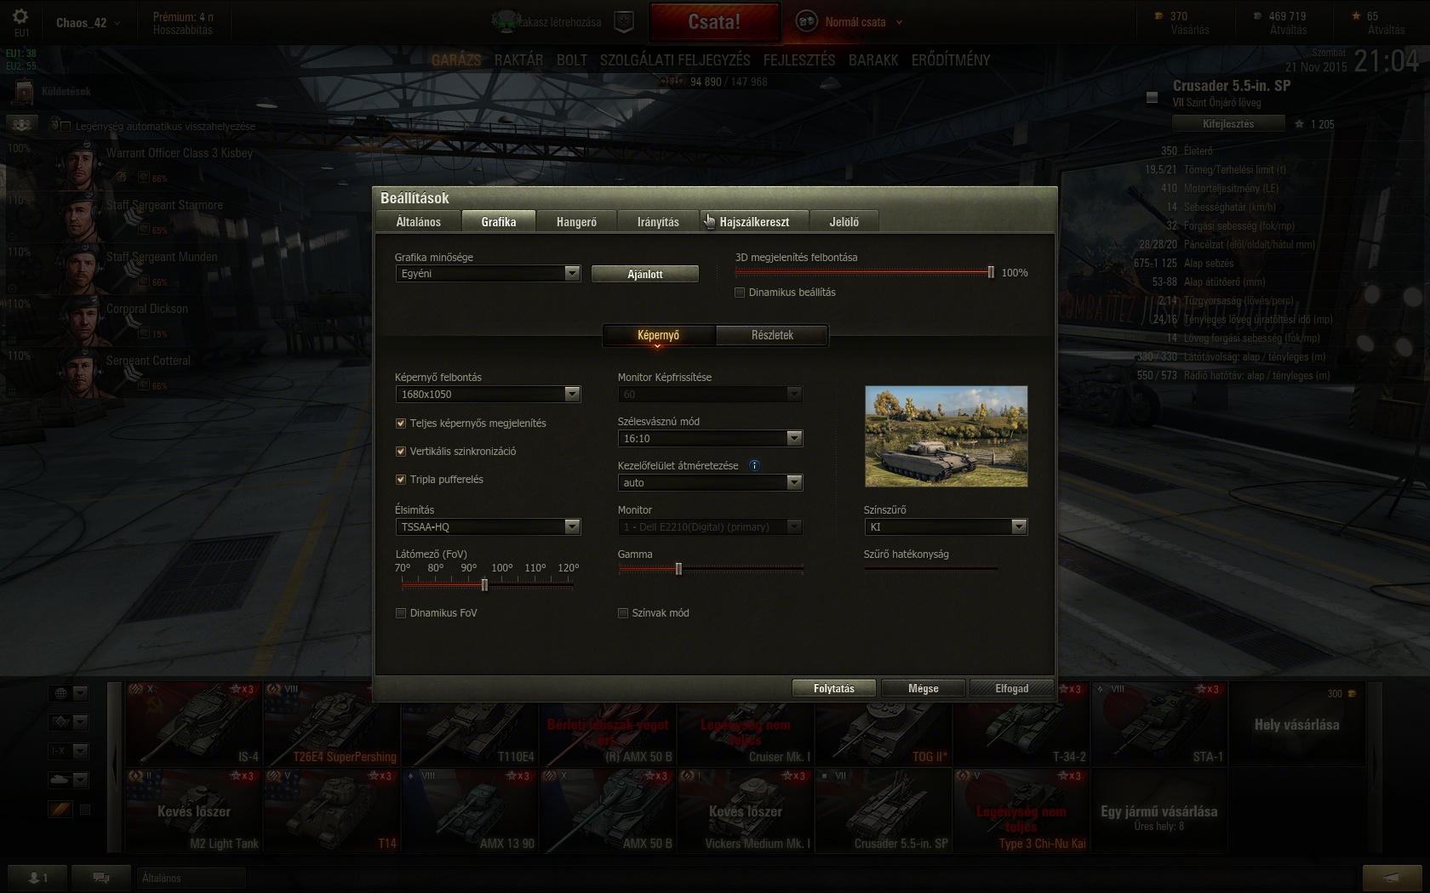Switch to Hajszálkereszt settings tab

[x=754, y=221]
